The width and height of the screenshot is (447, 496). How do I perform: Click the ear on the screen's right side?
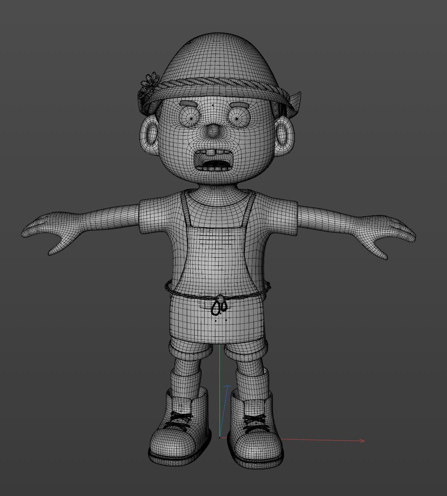click(x=284, y=136)
